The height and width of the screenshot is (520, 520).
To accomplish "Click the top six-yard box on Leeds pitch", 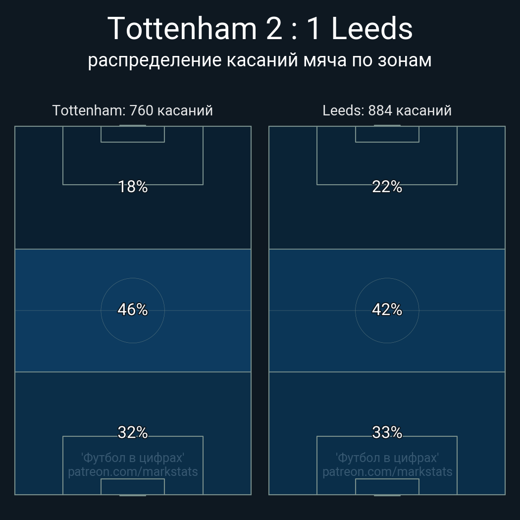I will (387, 134).
